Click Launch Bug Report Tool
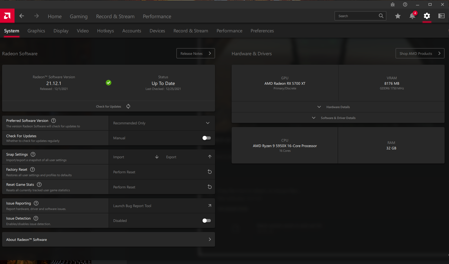 (x=162, y=206)
